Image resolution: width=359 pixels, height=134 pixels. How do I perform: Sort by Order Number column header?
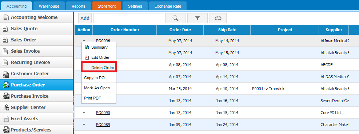click(x=125, y=30)
